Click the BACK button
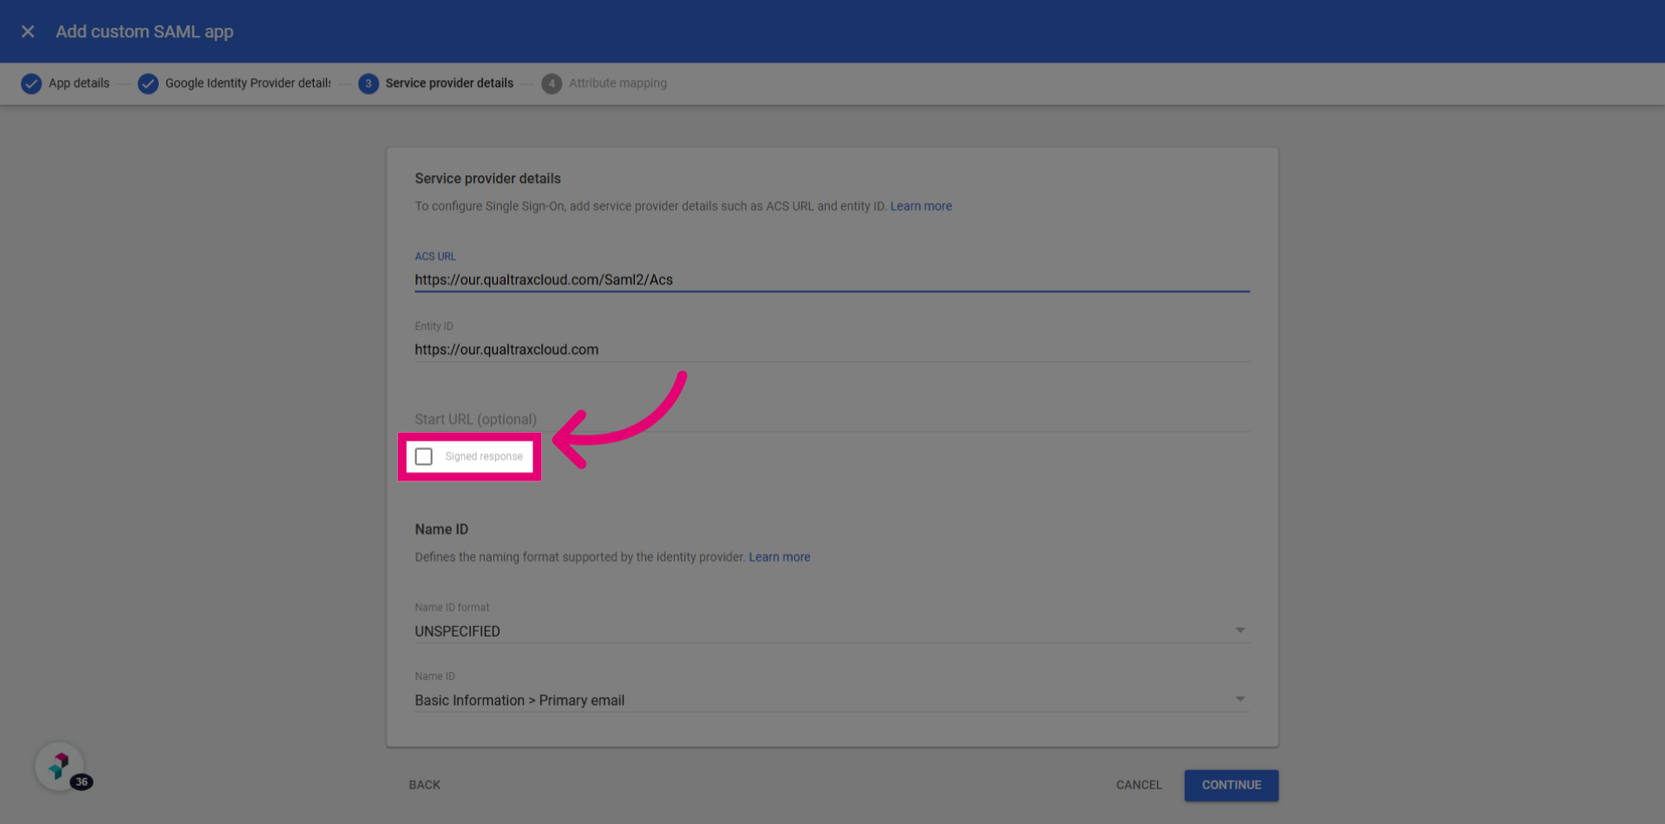 [425, 785]
